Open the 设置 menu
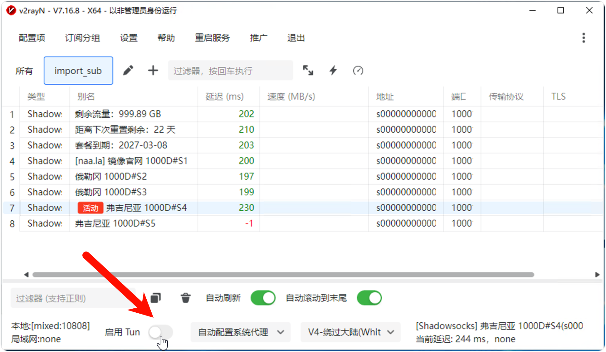 tap(128, 38)
